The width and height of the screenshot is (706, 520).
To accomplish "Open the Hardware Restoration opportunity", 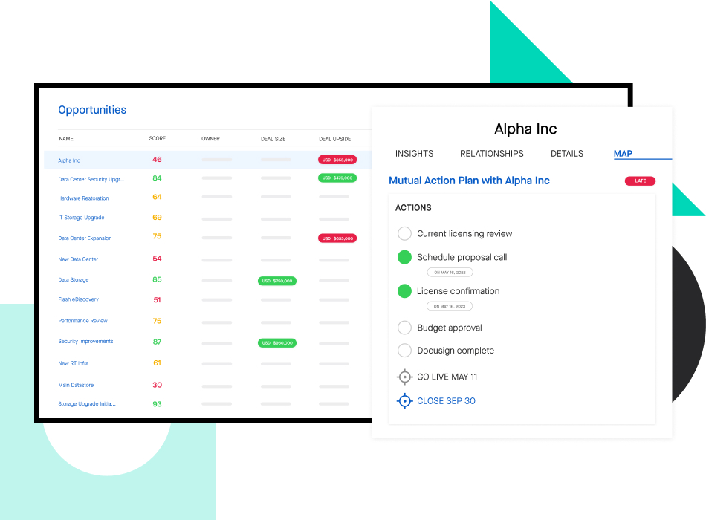I will tap(83, 198).
